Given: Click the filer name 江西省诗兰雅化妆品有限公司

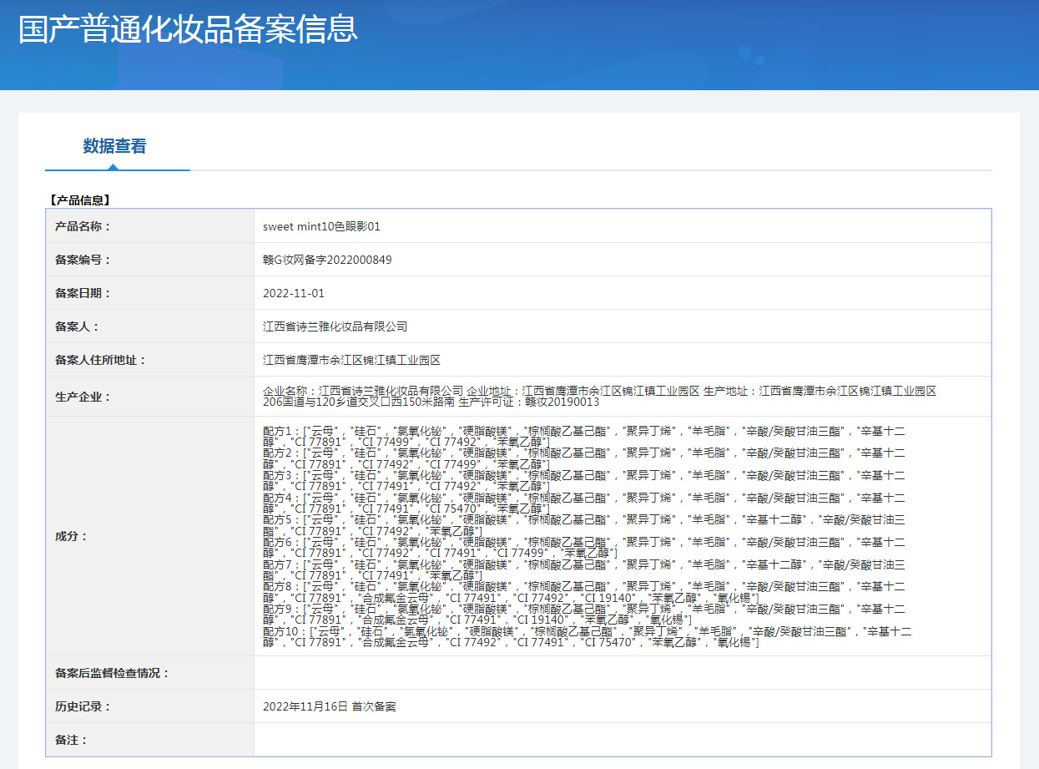Looking at the screenshot, I should [335, 326].
